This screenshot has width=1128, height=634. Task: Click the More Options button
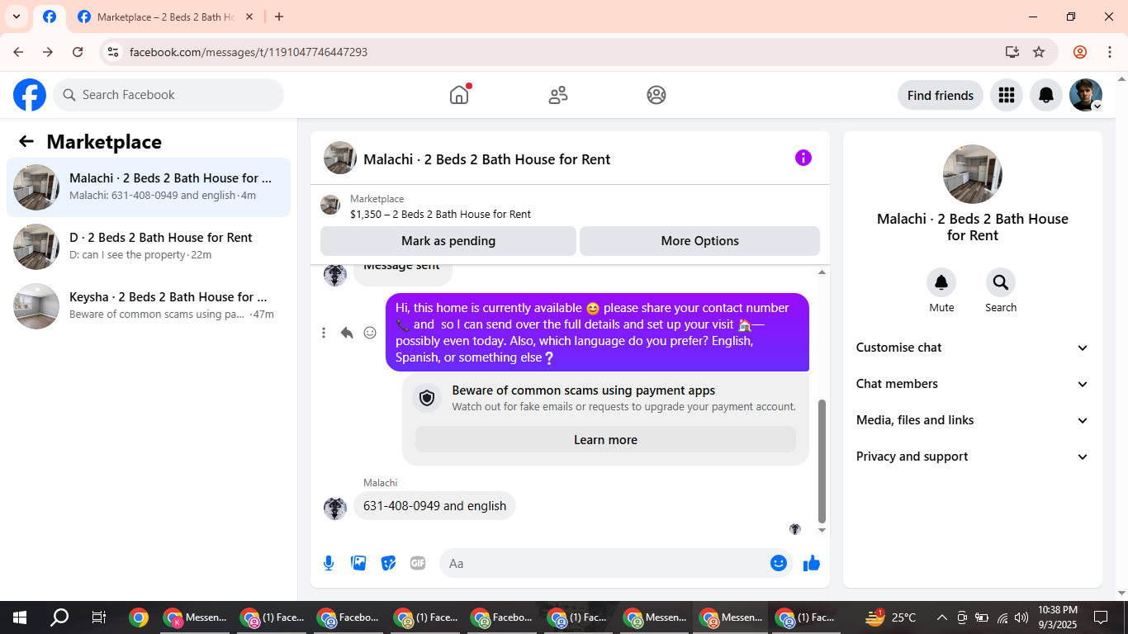pyautogui.click(x=700, y=241)
